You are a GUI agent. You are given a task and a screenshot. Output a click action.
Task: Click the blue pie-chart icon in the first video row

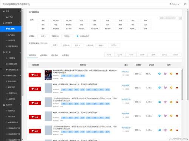click(x=160, y=74)
